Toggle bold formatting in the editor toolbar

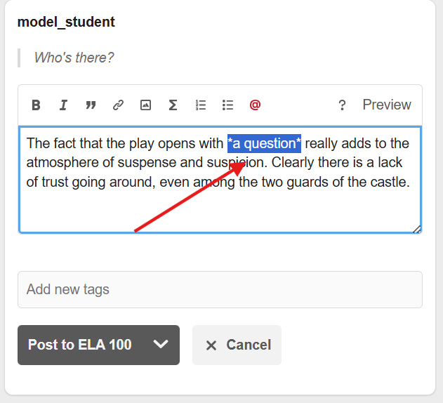point(36,105)
